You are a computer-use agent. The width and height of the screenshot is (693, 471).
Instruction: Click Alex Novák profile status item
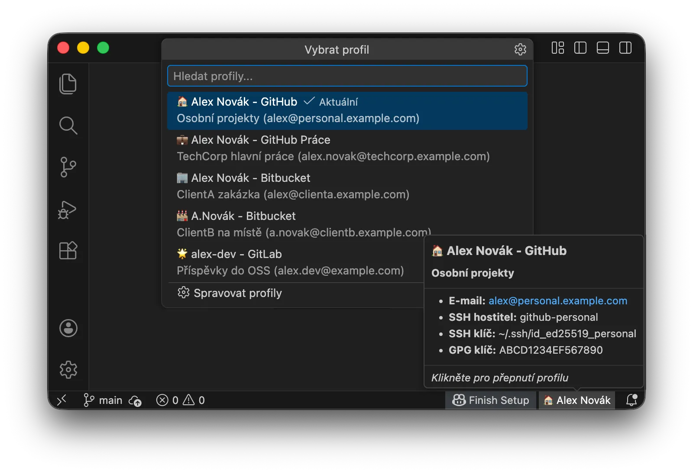click(577, 400)
